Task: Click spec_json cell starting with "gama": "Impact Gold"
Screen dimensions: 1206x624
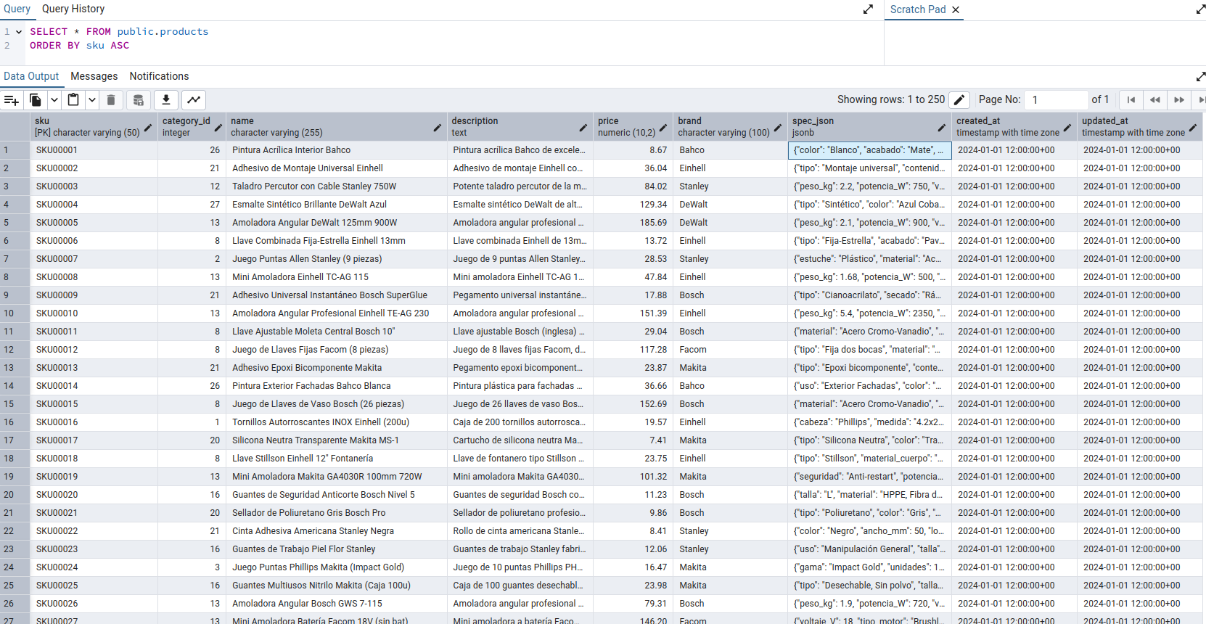Action: tap(869, 567)
